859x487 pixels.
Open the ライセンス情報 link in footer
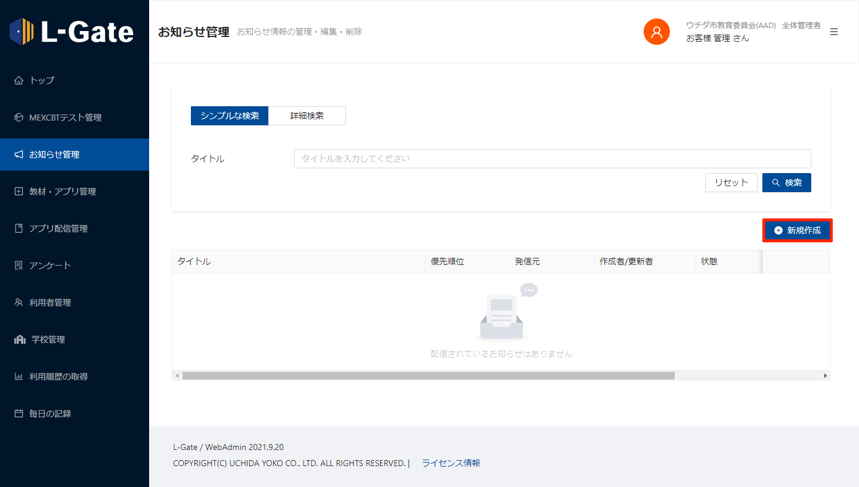tap(450, 463)
